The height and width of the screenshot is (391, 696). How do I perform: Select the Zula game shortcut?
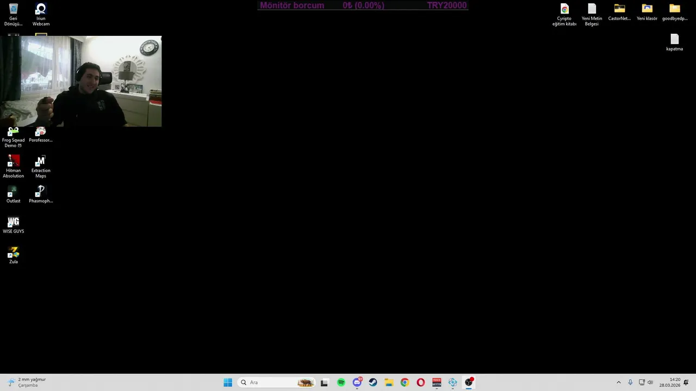pyautogui.click(x=13, y=255)
